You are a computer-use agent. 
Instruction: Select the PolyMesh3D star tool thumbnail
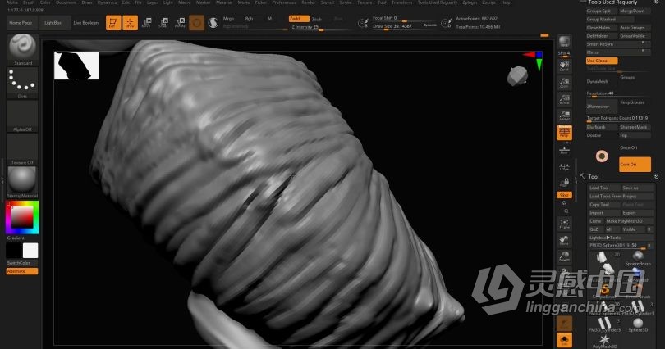tap(605, 341)
